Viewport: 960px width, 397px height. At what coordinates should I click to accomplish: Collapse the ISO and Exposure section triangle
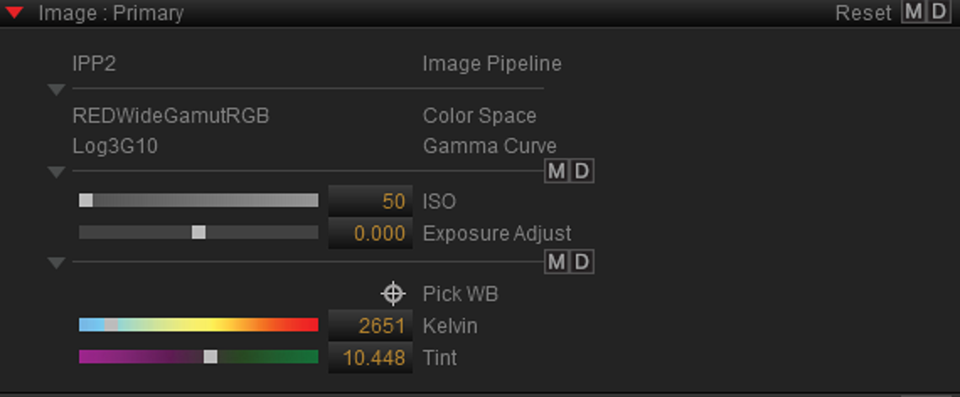pyautogui.click(x=56, y=172)
